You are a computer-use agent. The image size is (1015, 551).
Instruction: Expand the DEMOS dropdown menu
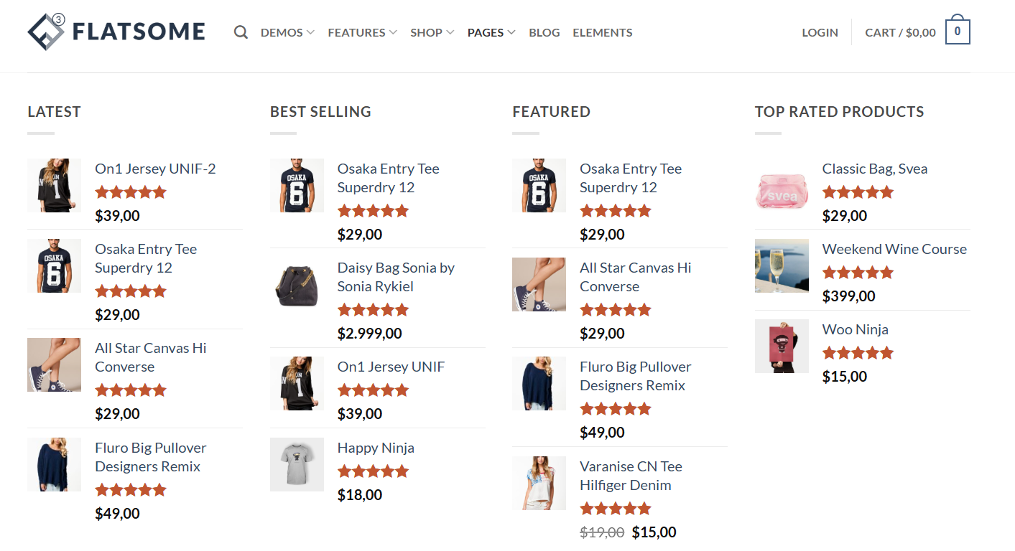[286, 32]
